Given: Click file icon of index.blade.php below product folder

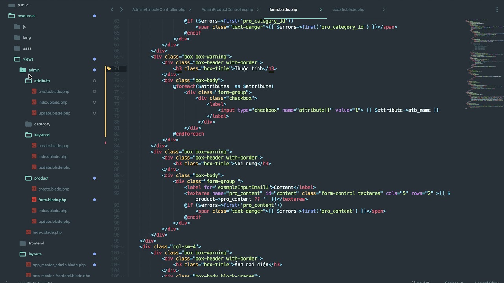Looking at the screenshot, I should pos(28,232).
